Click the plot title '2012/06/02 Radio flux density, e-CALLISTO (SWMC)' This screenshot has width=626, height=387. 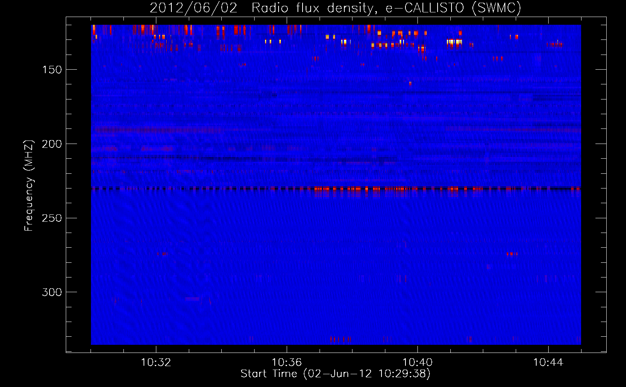[335, 8]
